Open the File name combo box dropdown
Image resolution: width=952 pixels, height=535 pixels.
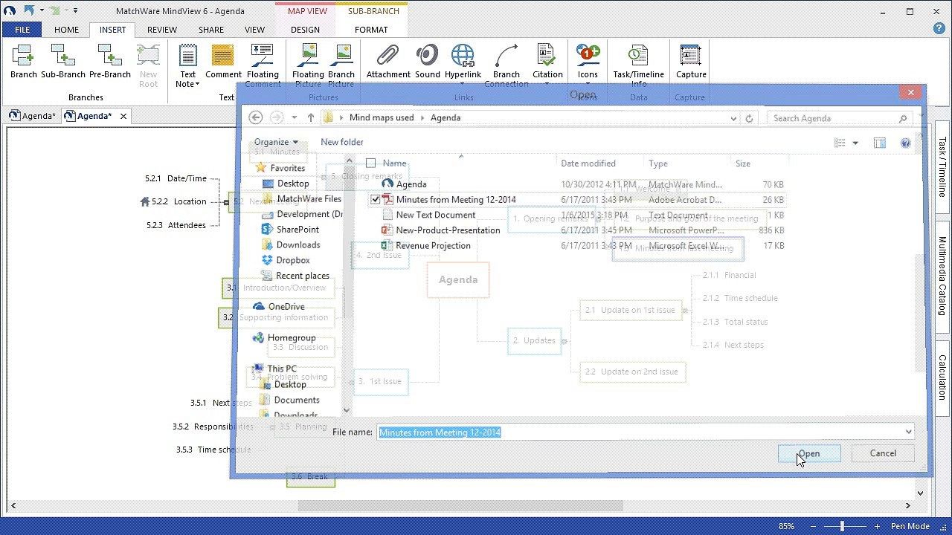(x=908, y=432)
